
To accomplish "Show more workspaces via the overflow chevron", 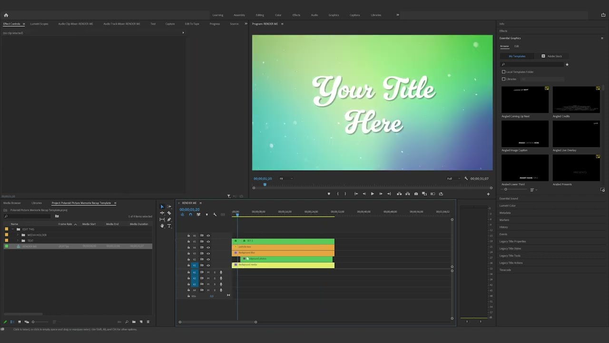I will click(x=398, y=15).
